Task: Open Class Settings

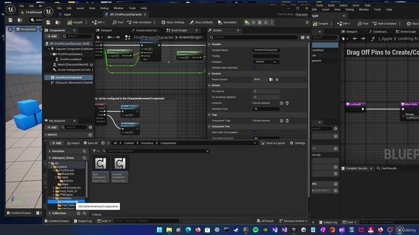Action: click(173, 22)
